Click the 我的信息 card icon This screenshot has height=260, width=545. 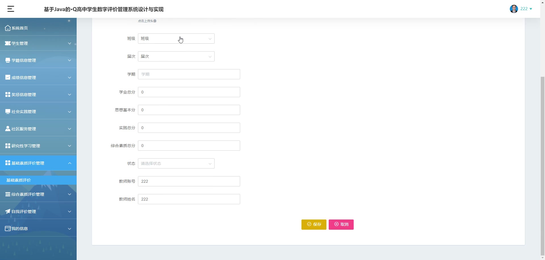(8, 229)
